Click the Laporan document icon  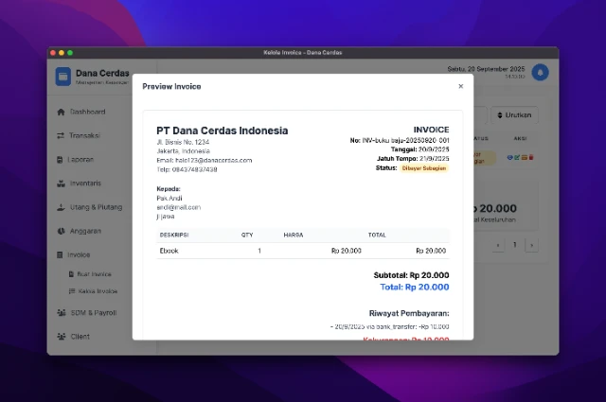pos(60,160)
